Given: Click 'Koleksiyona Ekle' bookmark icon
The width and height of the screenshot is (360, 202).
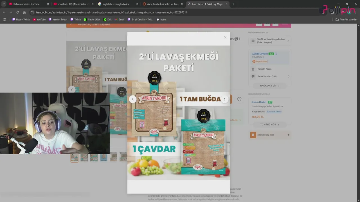Looking at the screenshot, I should tap(253, 135).
